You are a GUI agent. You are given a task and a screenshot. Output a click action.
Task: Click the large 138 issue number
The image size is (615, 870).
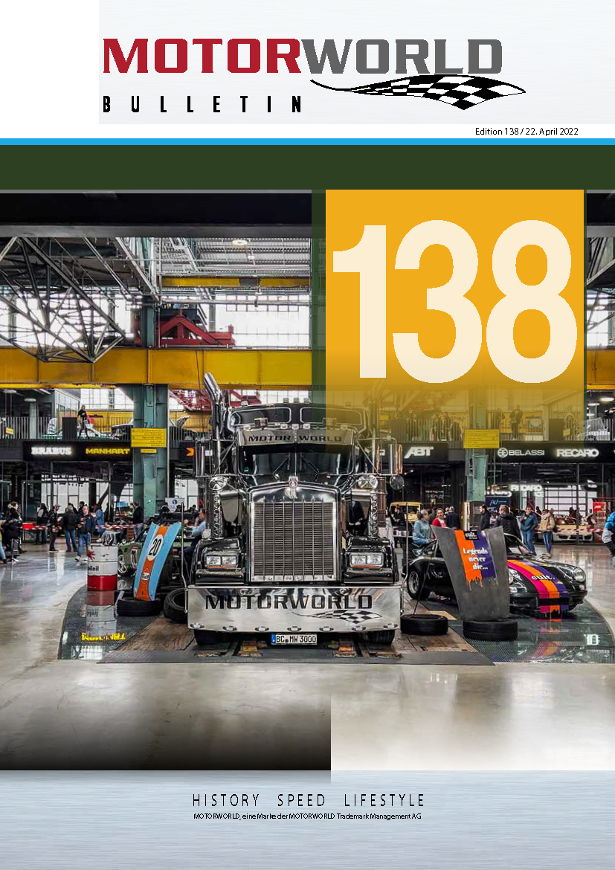pyautogui.click(x=454, y=300)
